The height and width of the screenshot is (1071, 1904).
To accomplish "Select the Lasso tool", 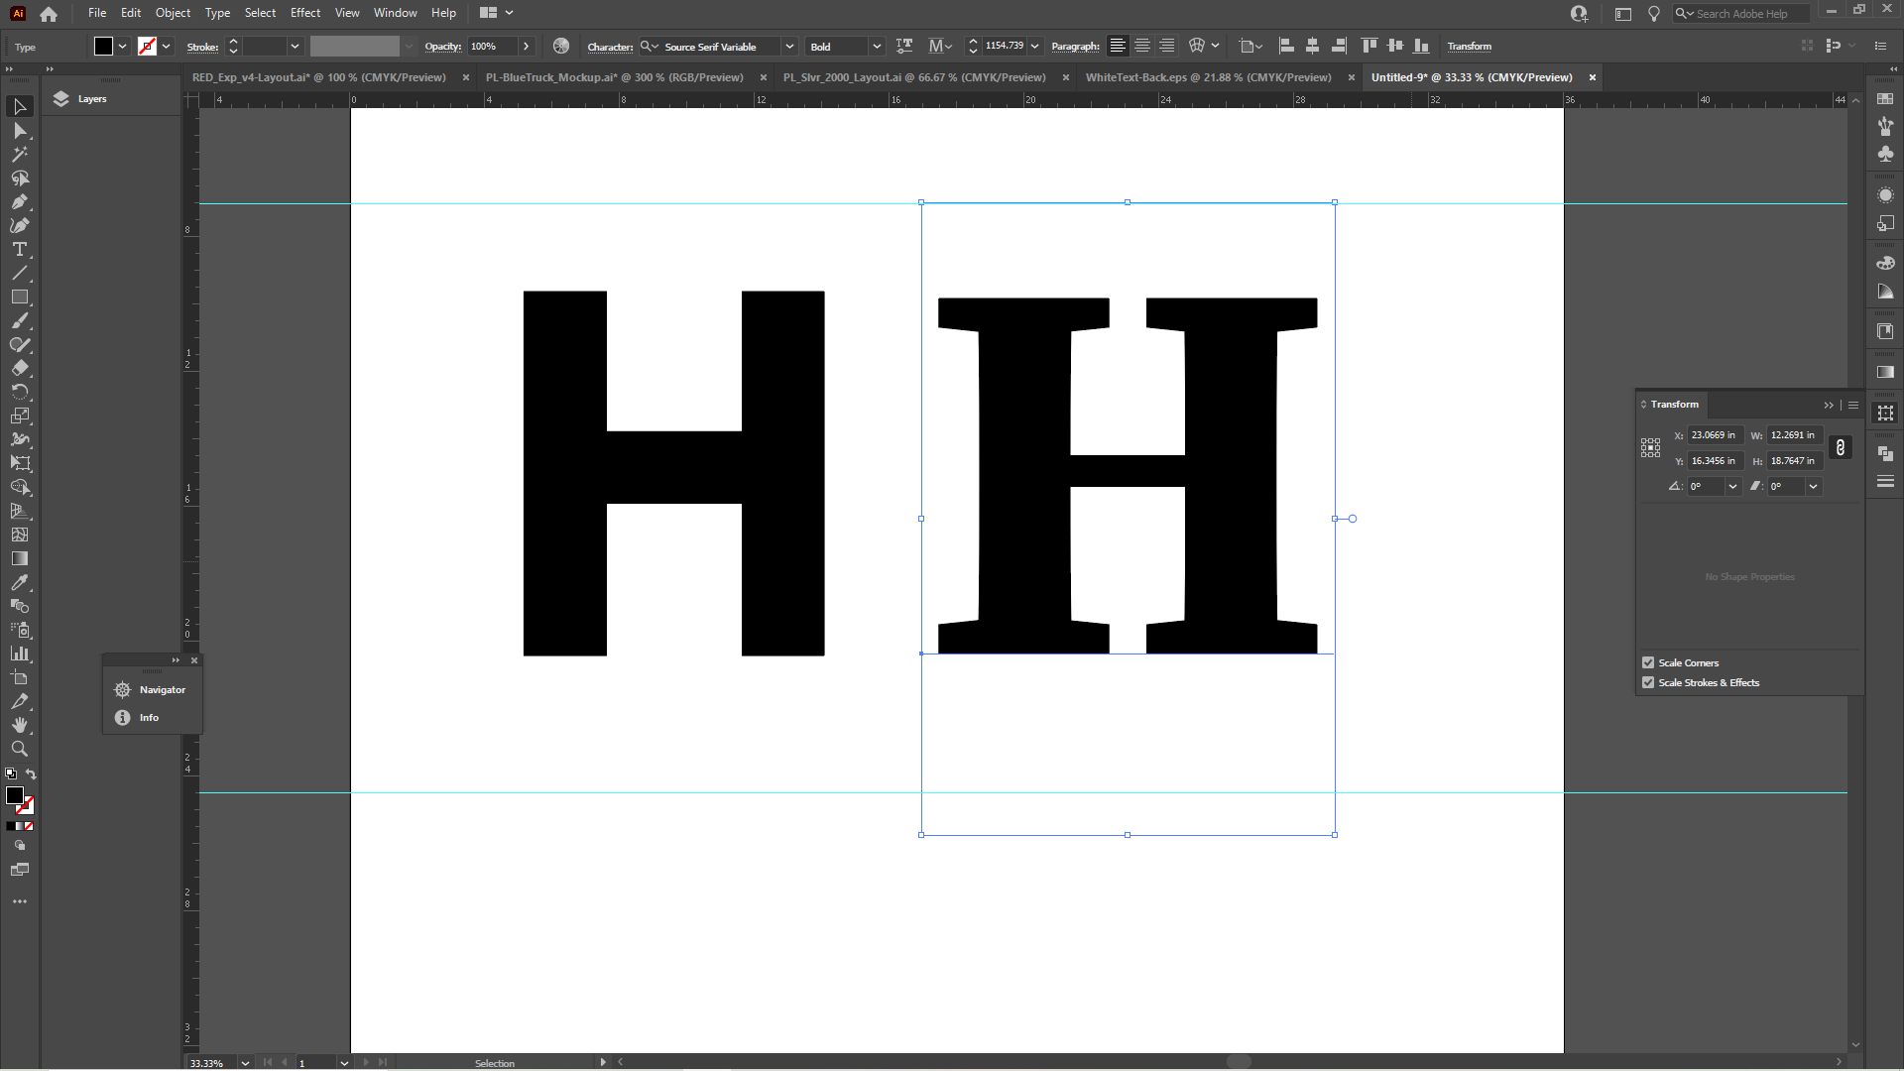I will click(20, 178).
